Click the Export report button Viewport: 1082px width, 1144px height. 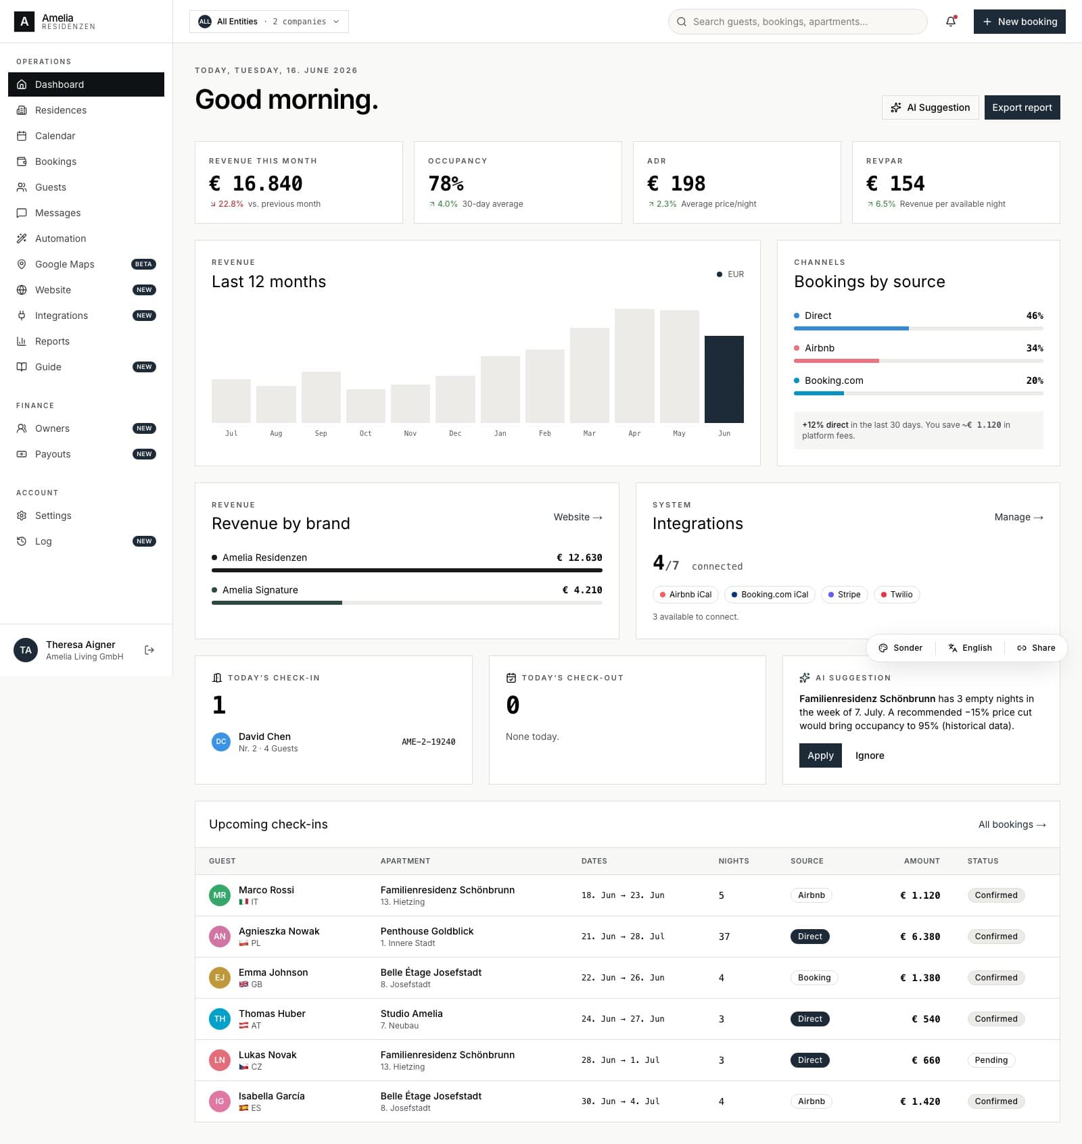click(x=1022, y=107)
